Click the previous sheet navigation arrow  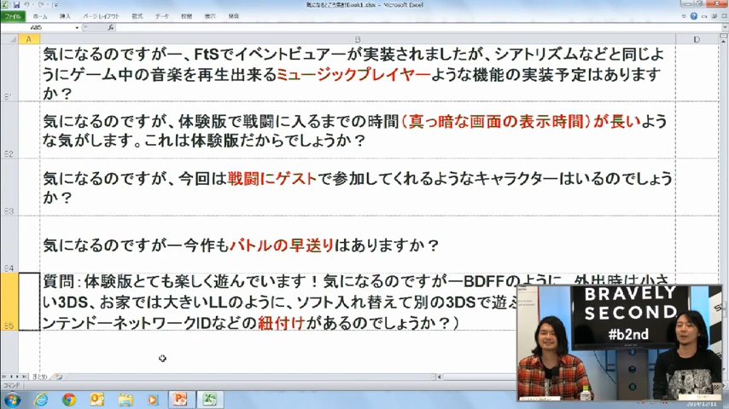point(11,377)
